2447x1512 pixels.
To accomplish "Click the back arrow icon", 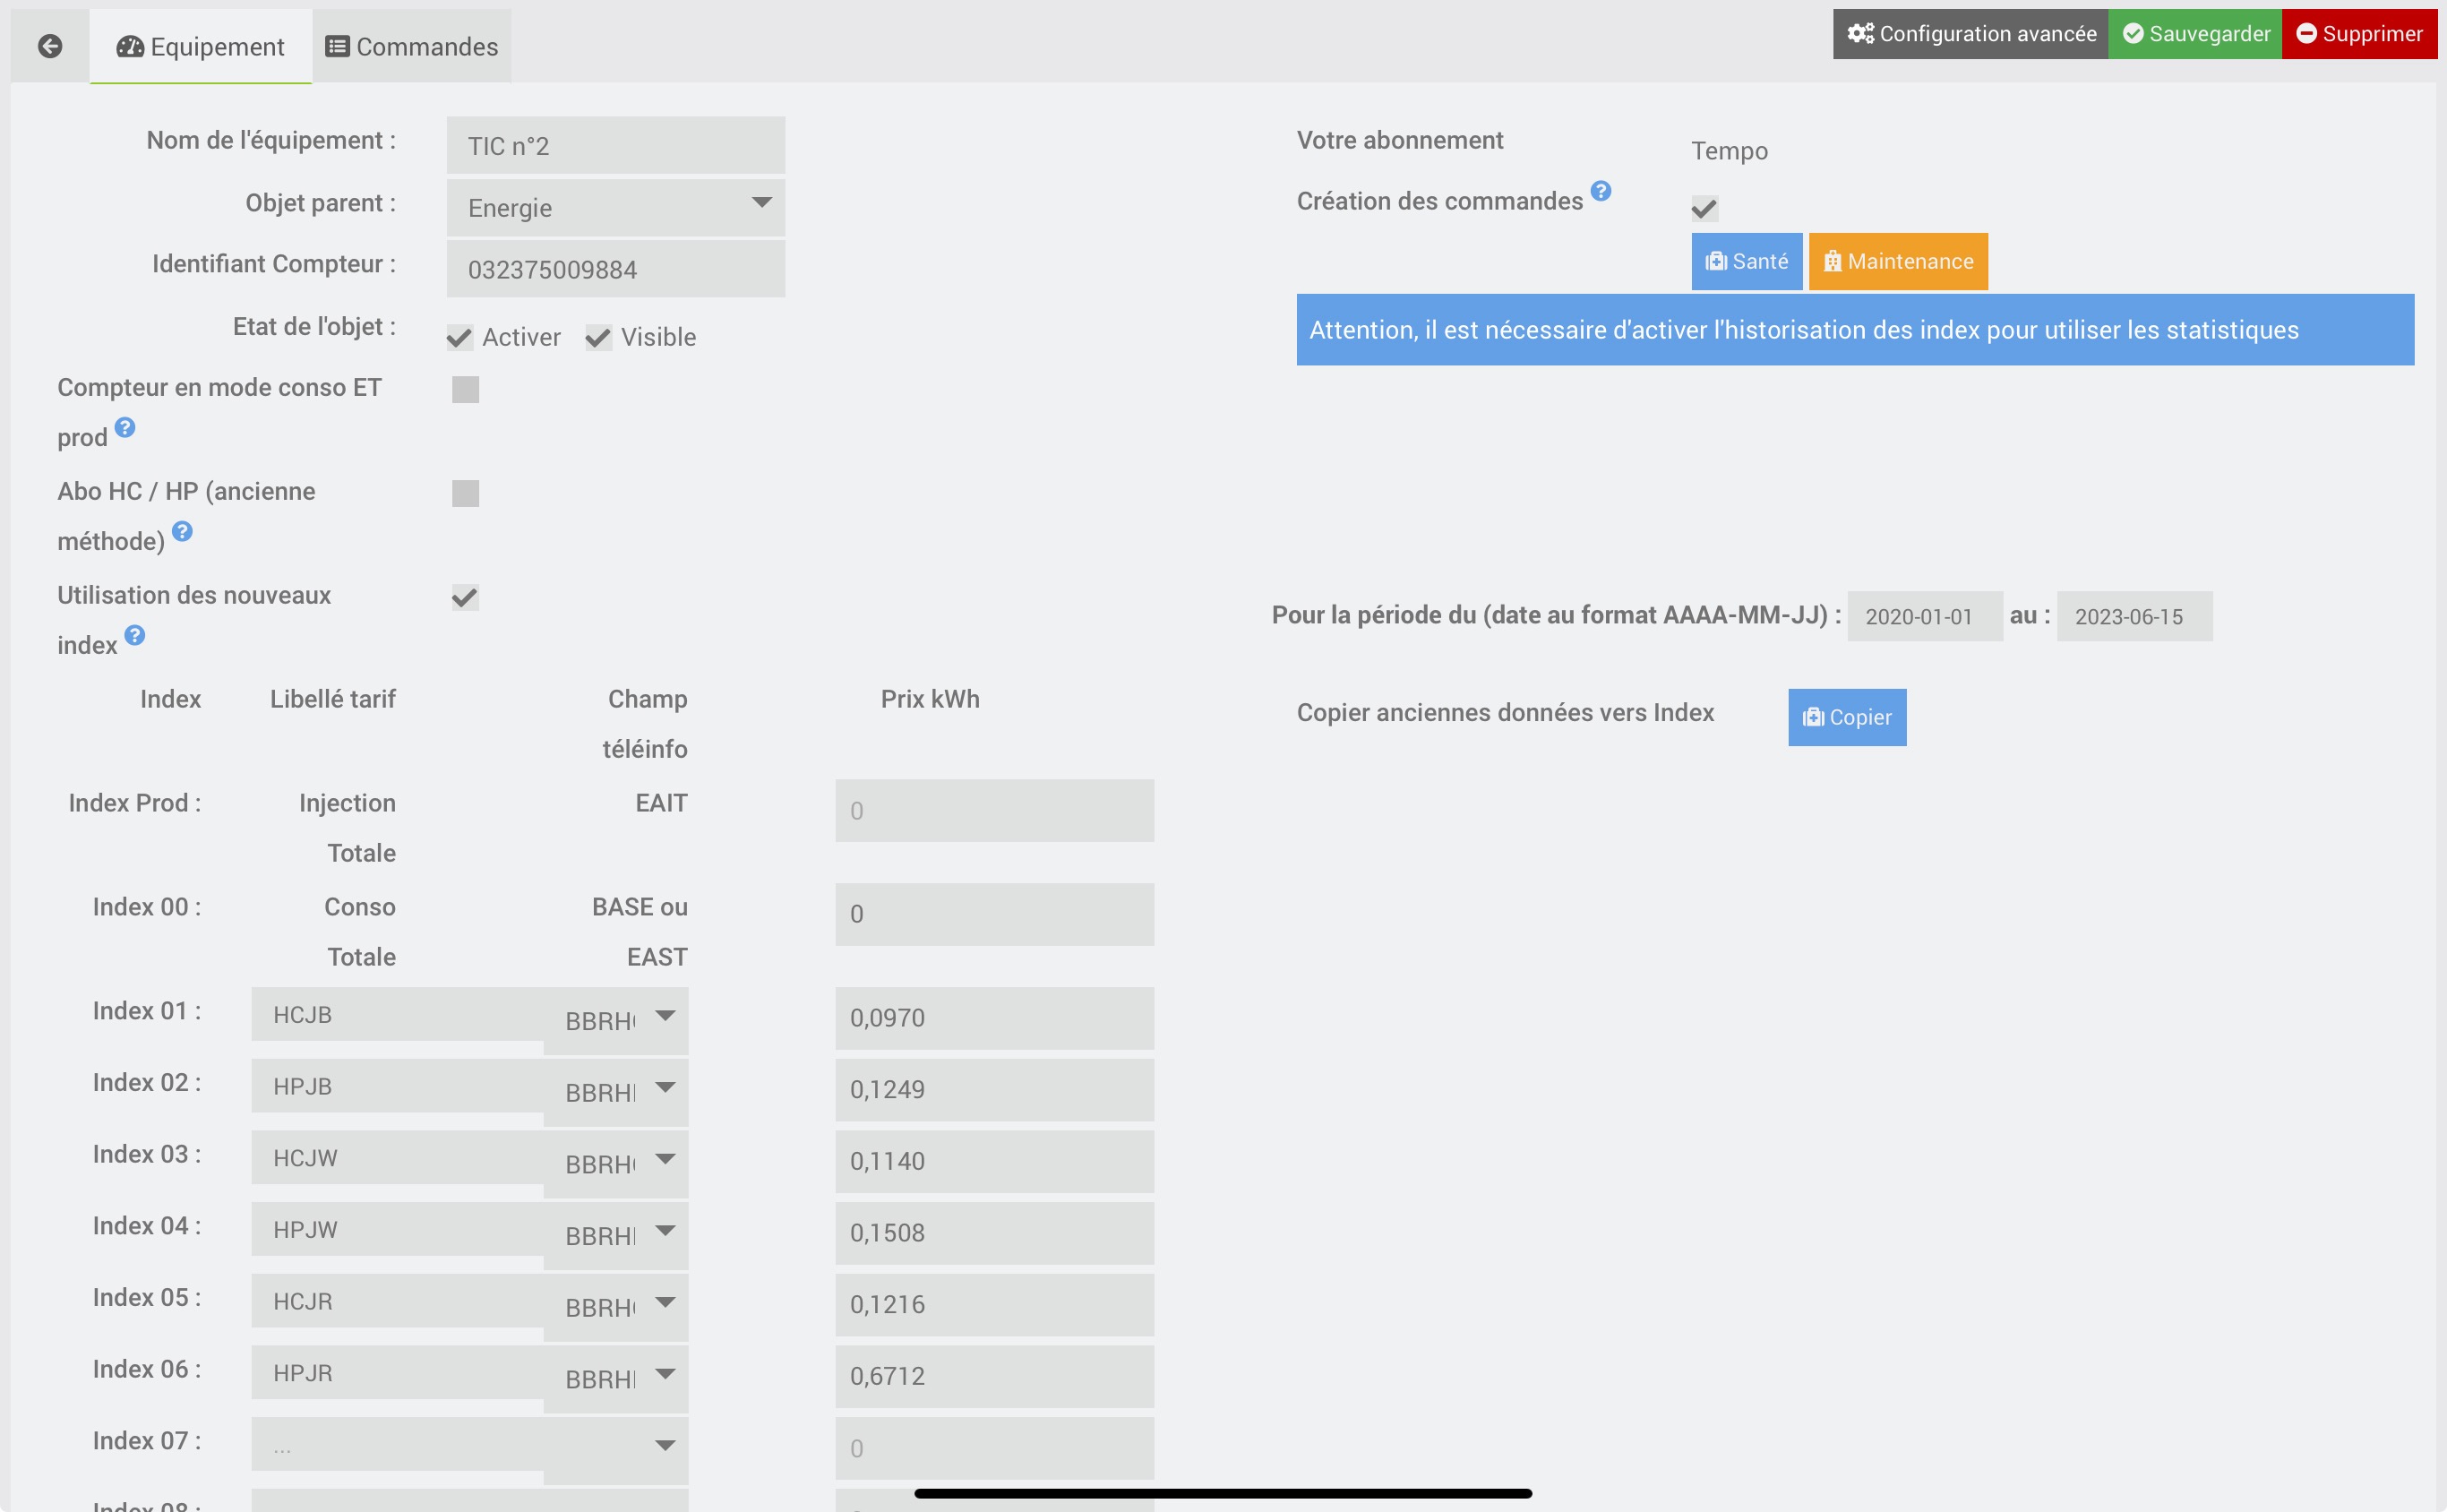I will (x=50, y=46).
